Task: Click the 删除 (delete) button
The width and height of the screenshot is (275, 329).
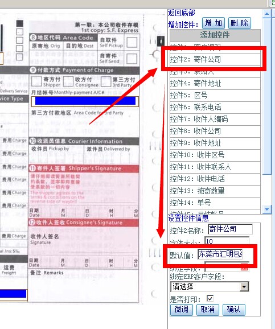Action: click(x=239, y=23)
